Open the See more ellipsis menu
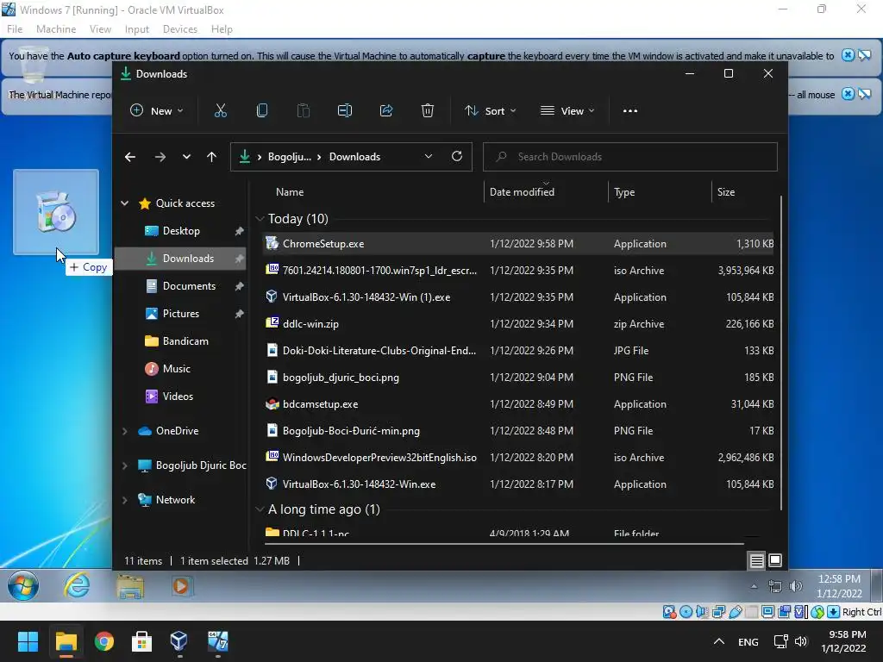883x662 pixels. click(x=630, y=111)
